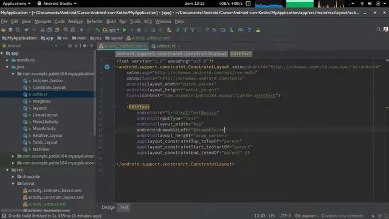Collapse the first com.example.pablo384.myapplication package
The width and height of the screenshot is (389, 219).
13,74
